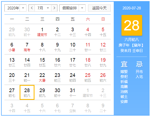Viewport: 151px width, 117px height.
Task: Select June 29 初九 greyed date
Action: 12,32
